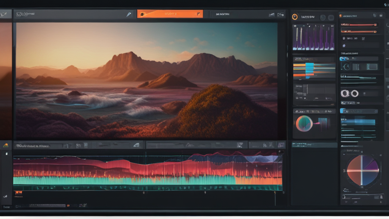Click the blue header bar above the blue list
389x219 pixels.
pos(359,111)
